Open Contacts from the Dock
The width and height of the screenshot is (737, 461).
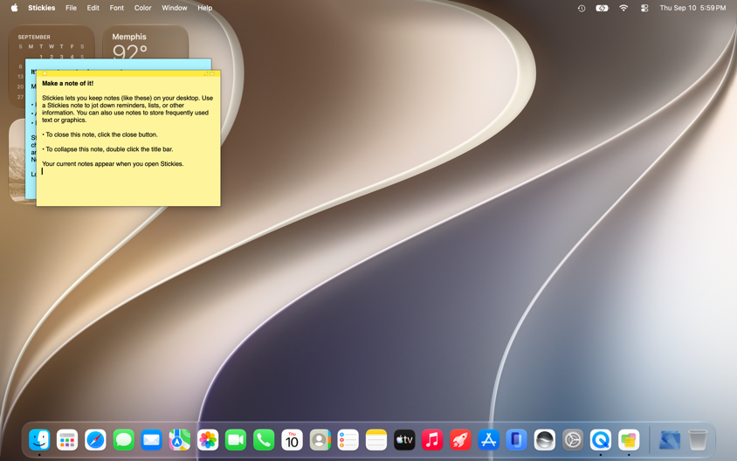(320, 440)
